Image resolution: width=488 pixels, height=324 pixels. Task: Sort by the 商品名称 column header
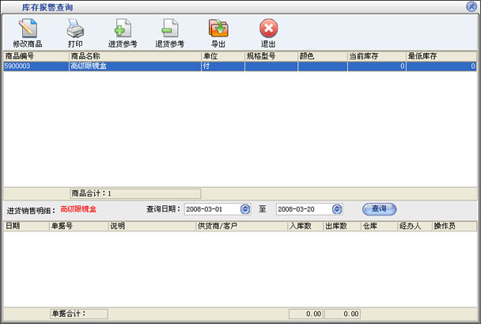click(134, 57)
